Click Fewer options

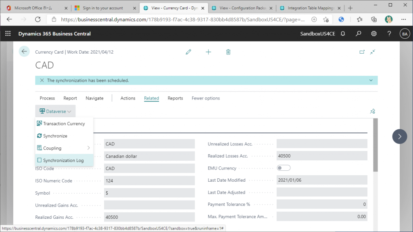coord(206,98)
